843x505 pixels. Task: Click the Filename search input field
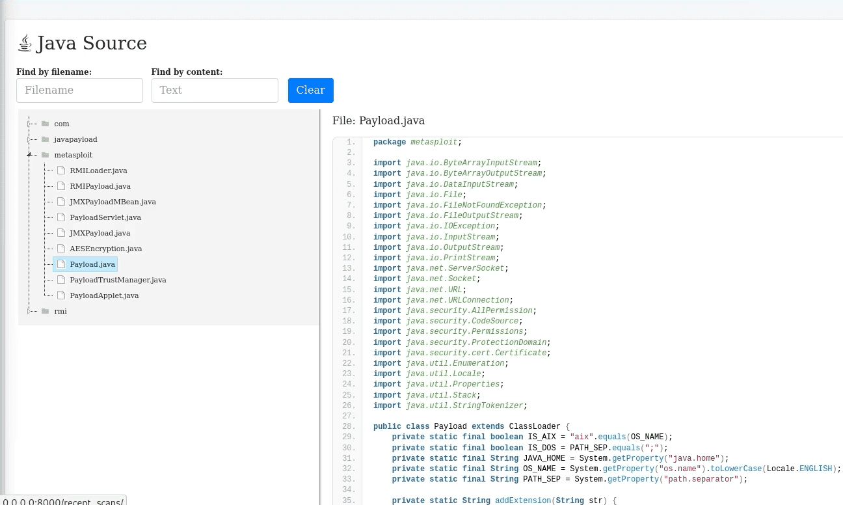(x=79, y=90)
